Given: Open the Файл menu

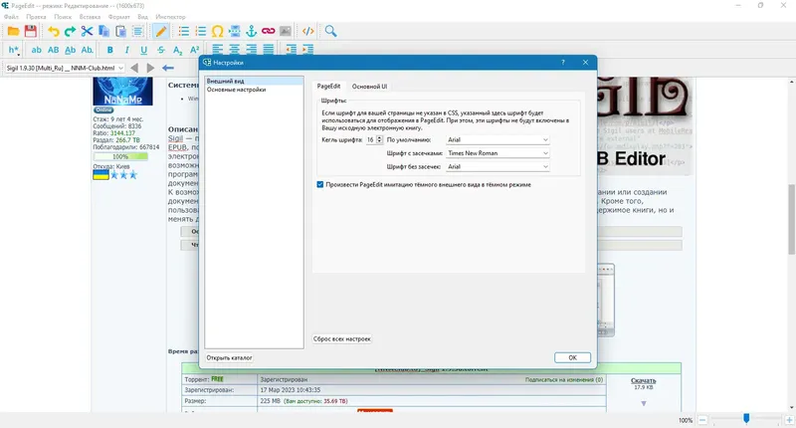Looking at the screenshot, I should pyautogui.click(x=11, y=17).
